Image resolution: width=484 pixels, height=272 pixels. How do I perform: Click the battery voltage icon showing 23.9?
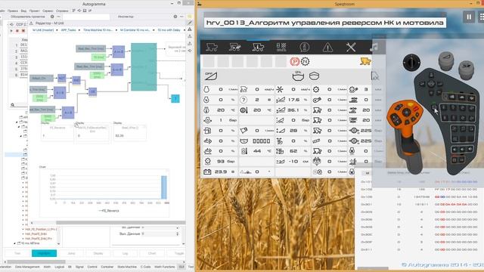[x=207, y=172]
